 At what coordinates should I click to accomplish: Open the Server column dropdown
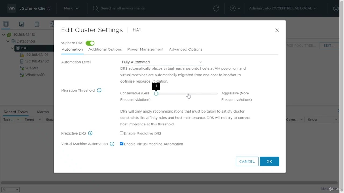(x=336, y=120)
